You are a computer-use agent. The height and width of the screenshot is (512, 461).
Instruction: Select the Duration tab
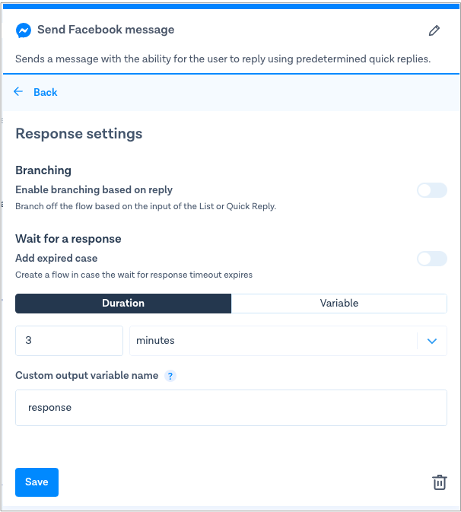point(123,304)
